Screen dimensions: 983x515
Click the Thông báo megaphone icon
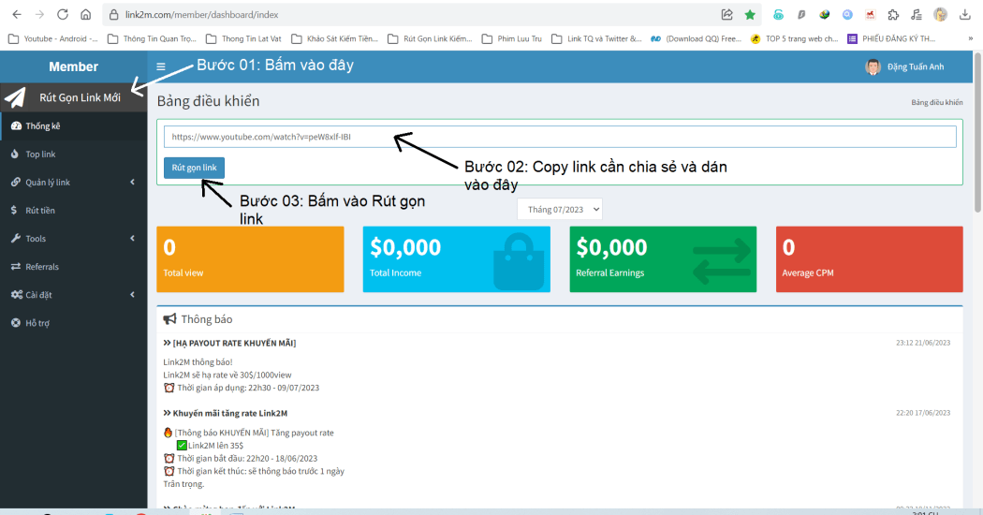(x=169, y=319)
